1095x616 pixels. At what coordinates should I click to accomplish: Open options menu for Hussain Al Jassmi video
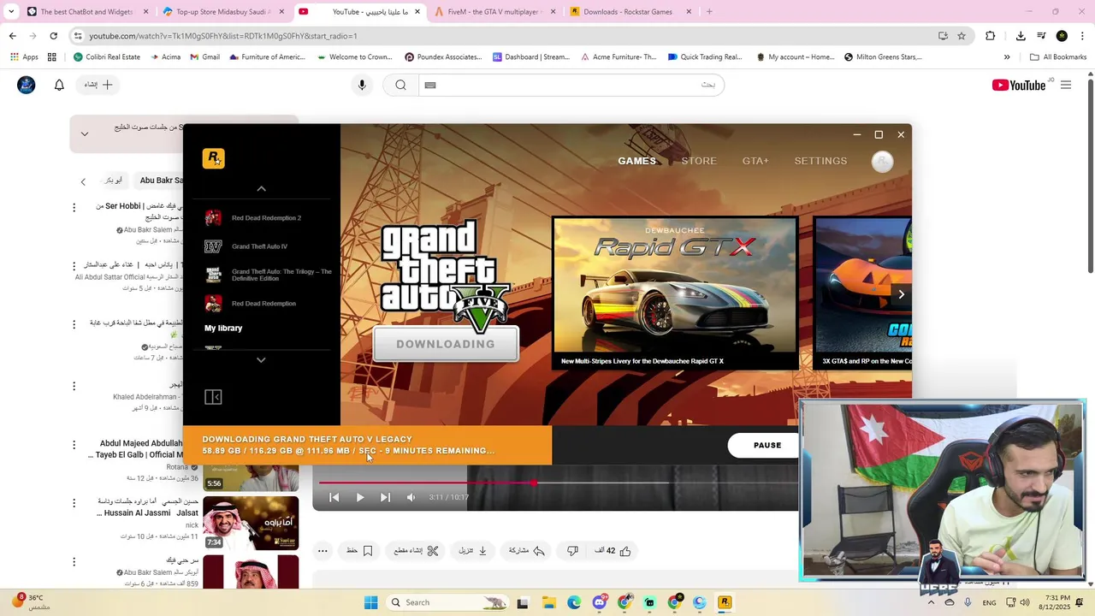[x=74, y=502]
